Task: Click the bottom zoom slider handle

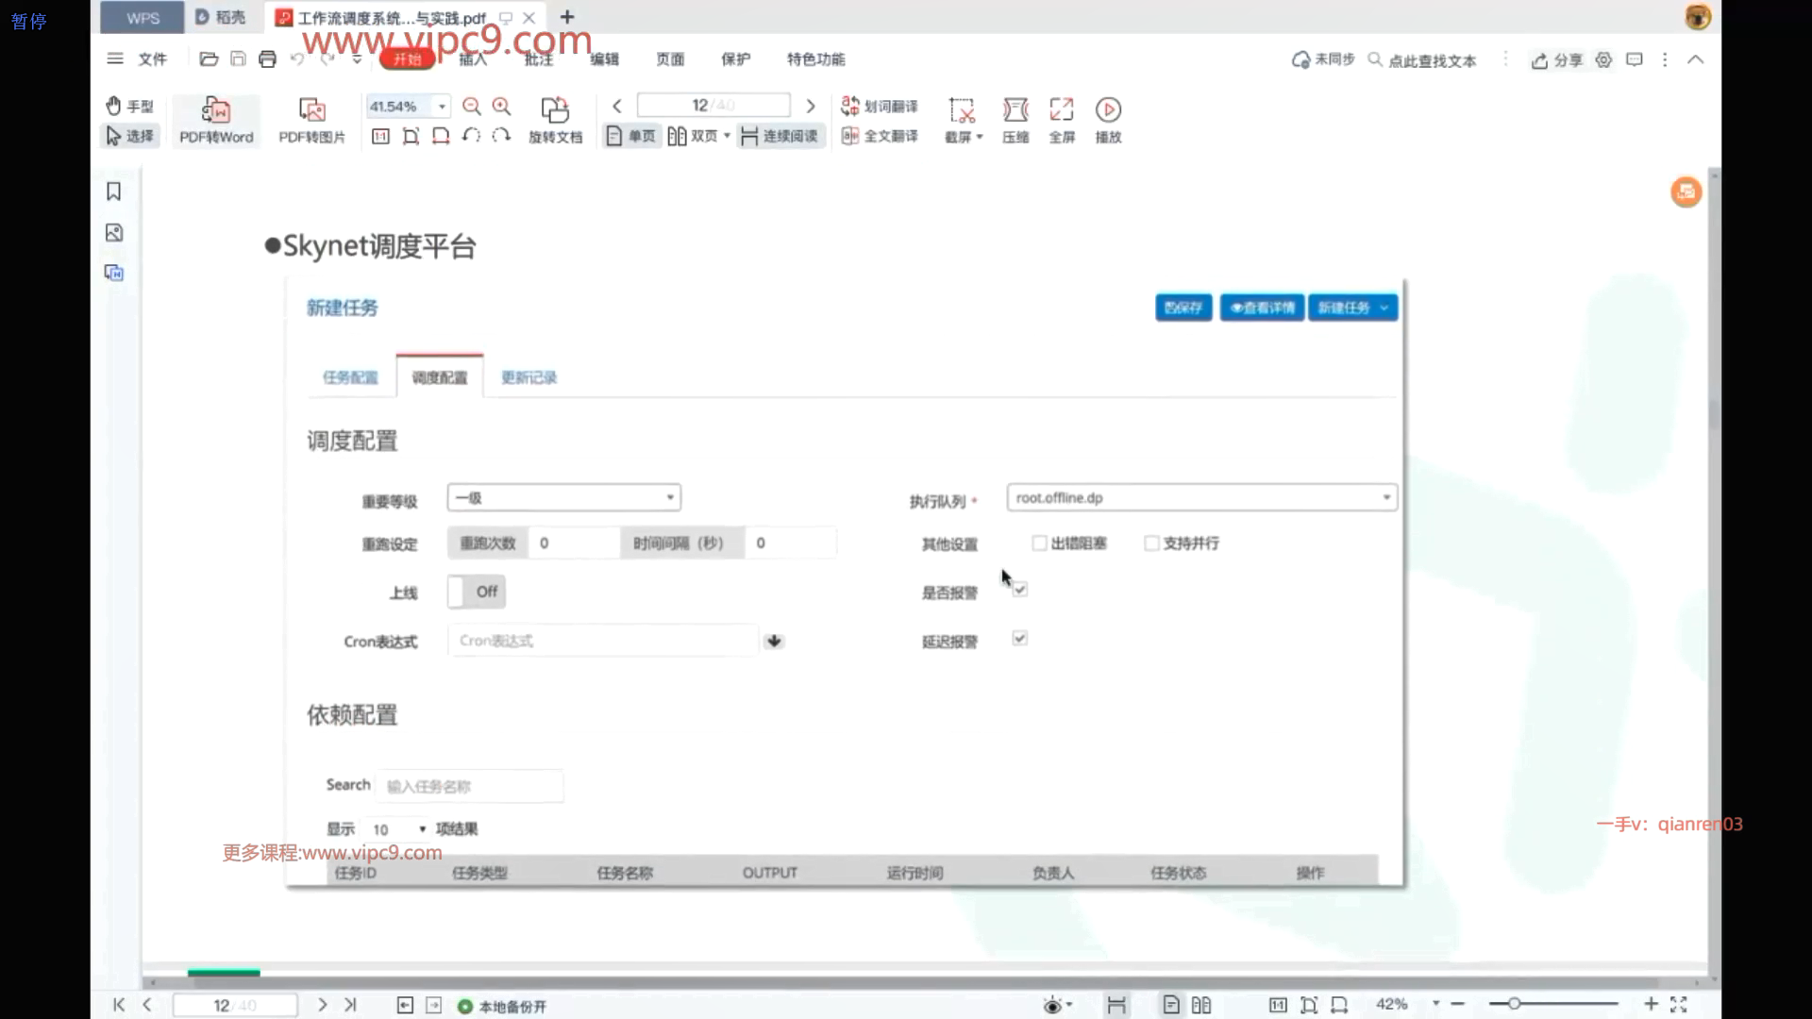Action: coord(1514,1004)
